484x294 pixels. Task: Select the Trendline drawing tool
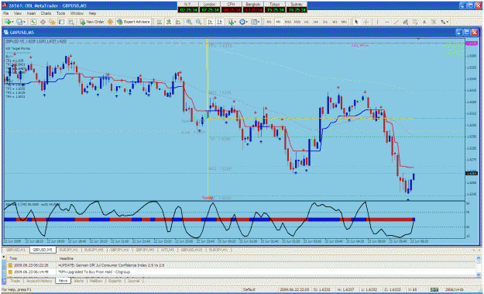pos(396,22)
